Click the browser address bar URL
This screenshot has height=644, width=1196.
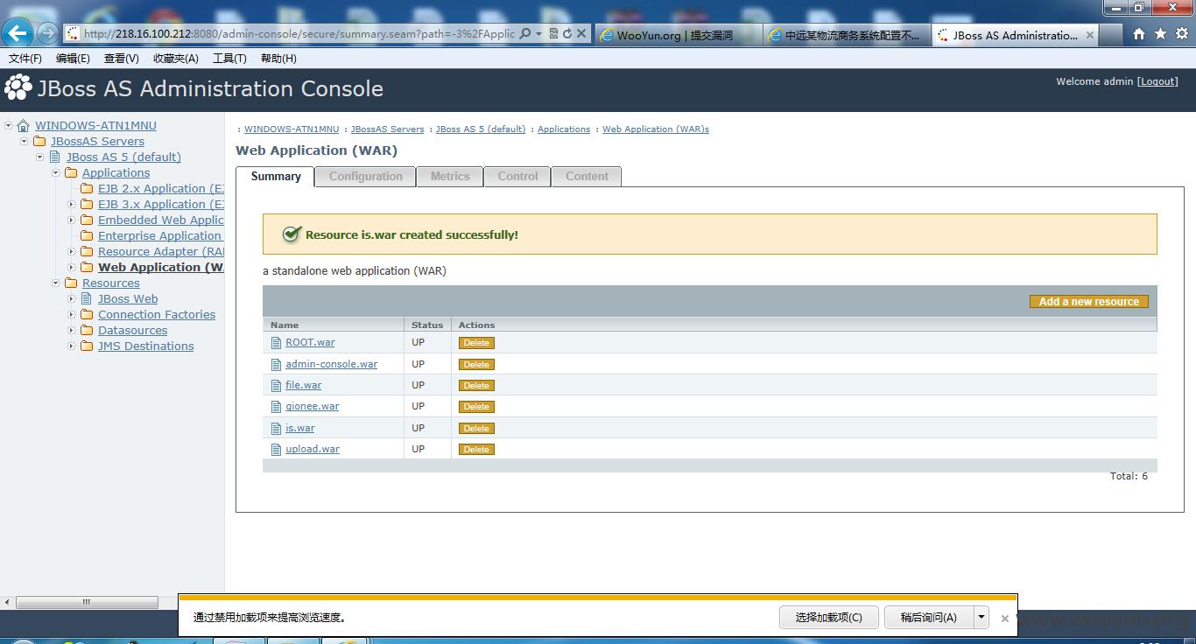click(x=298, y=34)
